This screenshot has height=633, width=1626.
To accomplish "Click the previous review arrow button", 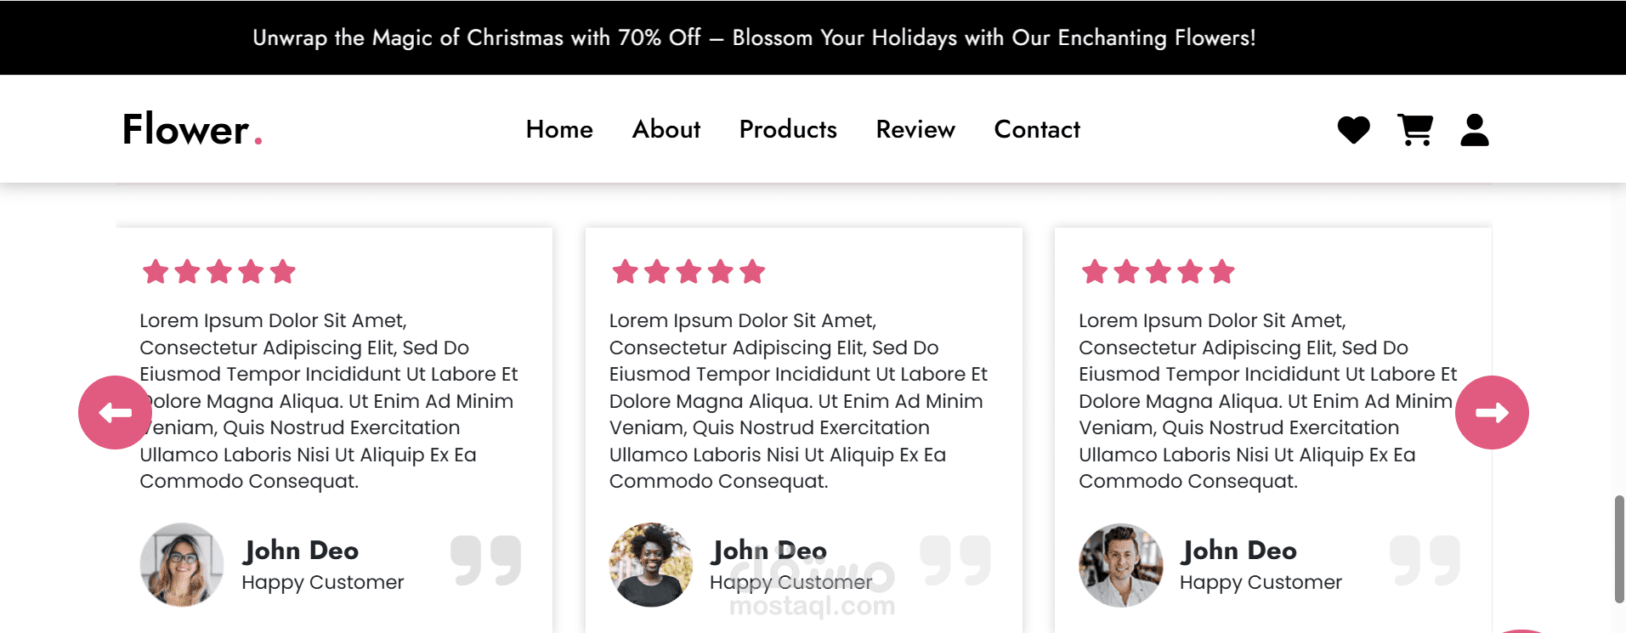I will click(x=115, y=413).
